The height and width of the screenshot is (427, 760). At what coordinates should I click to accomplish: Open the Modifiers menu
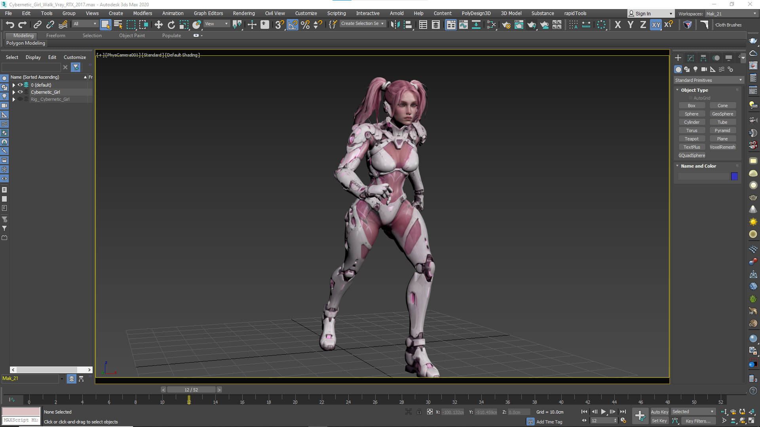point(142,13)
